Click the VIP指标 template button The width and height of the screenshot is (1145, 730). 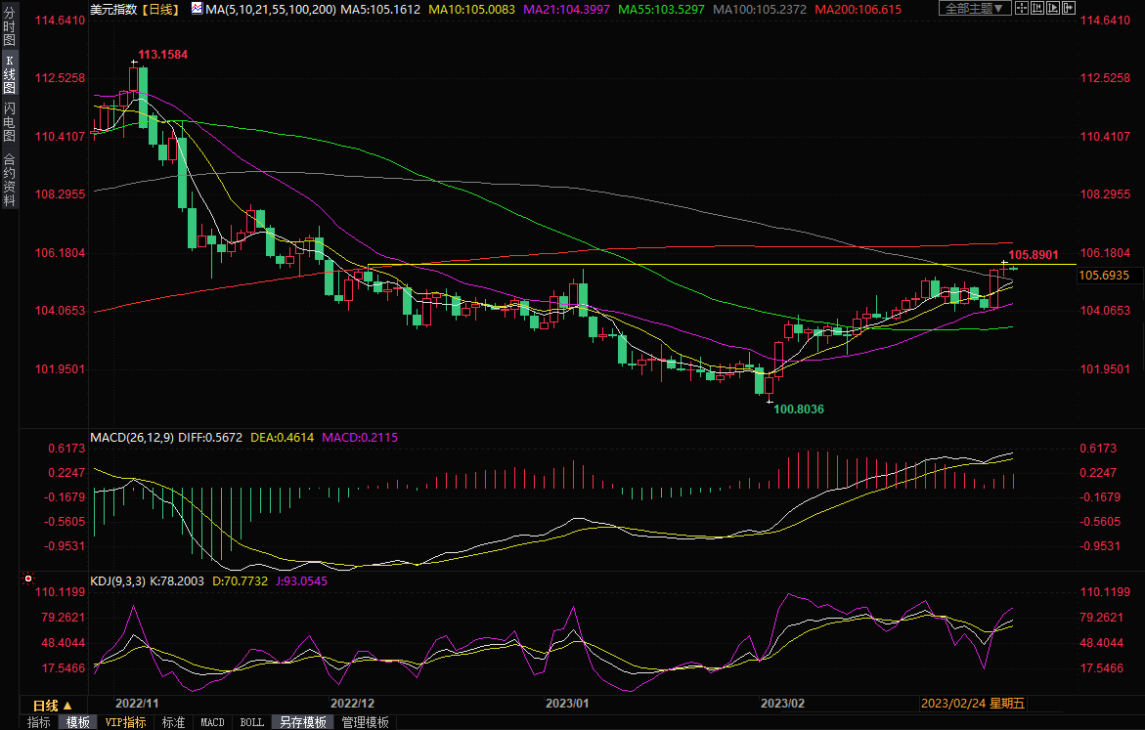point(126,722)
